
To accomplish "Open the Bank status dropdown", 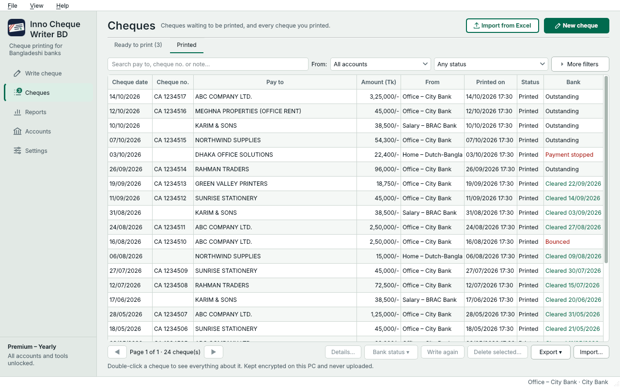I will [x=391, y=352].
